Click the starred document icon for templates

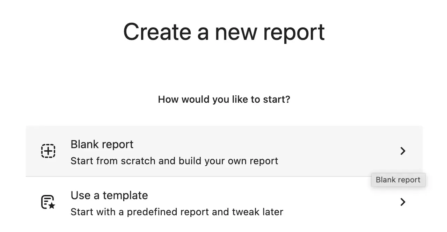[x=48, y=202]
